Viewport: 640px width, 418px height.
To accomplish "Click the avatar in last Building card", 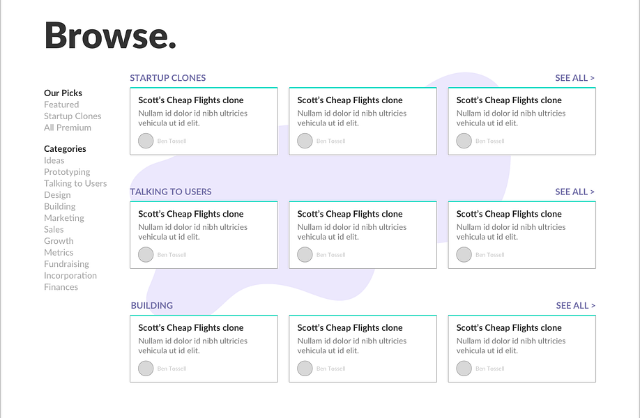I will (464, 369).
